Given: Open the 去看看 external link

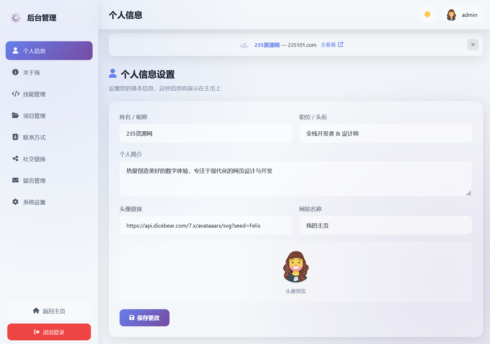Looking at the screenshot, I should point(332,45).
